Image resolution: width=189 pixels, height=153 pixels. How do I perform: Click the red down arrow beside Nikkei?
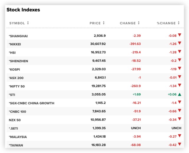click(x=179, y=44)
